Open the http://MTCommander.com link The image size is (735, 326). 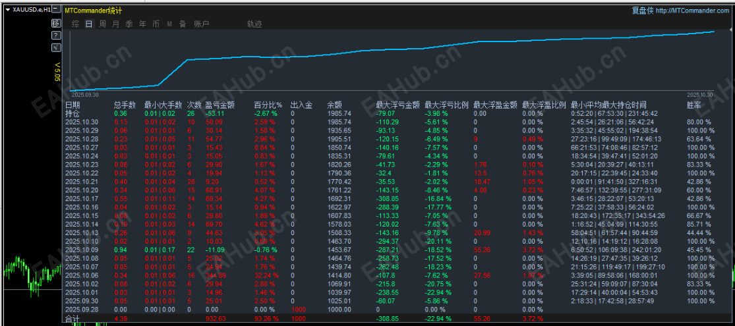(692, 11)
